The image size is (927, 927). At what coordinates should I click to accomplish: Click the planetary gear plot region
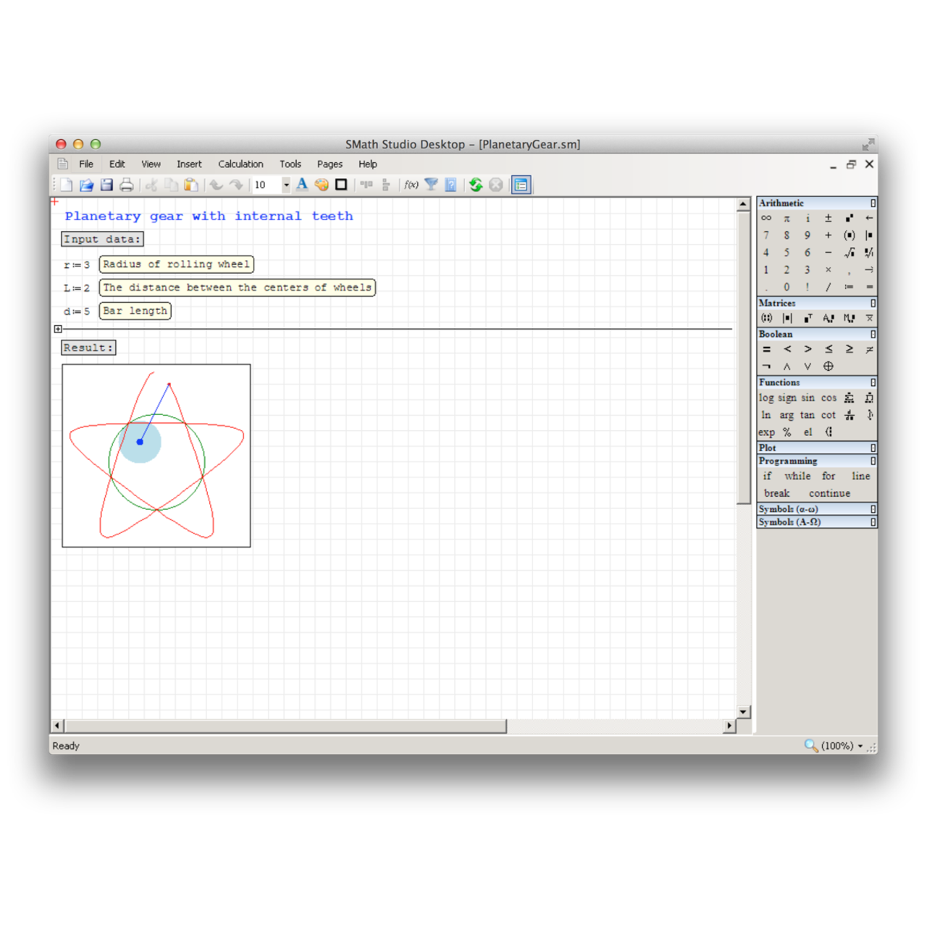(156, 456)
